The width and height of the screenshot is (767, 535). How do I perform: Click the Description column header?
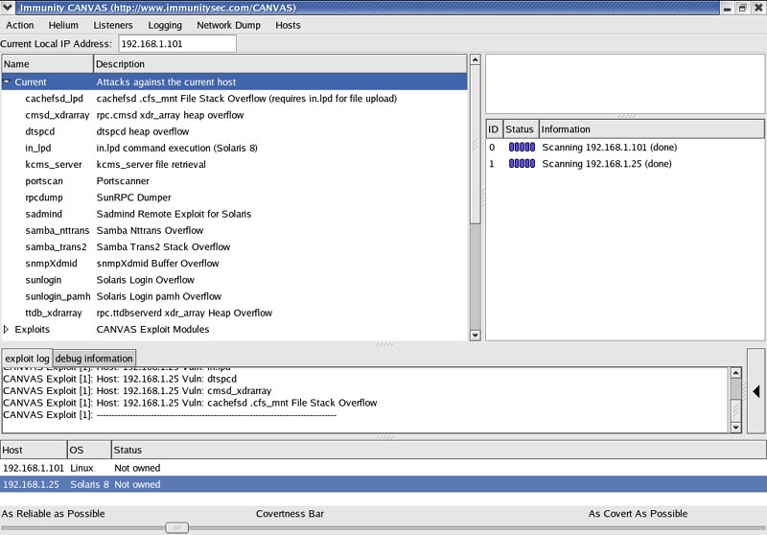point(280,64)
